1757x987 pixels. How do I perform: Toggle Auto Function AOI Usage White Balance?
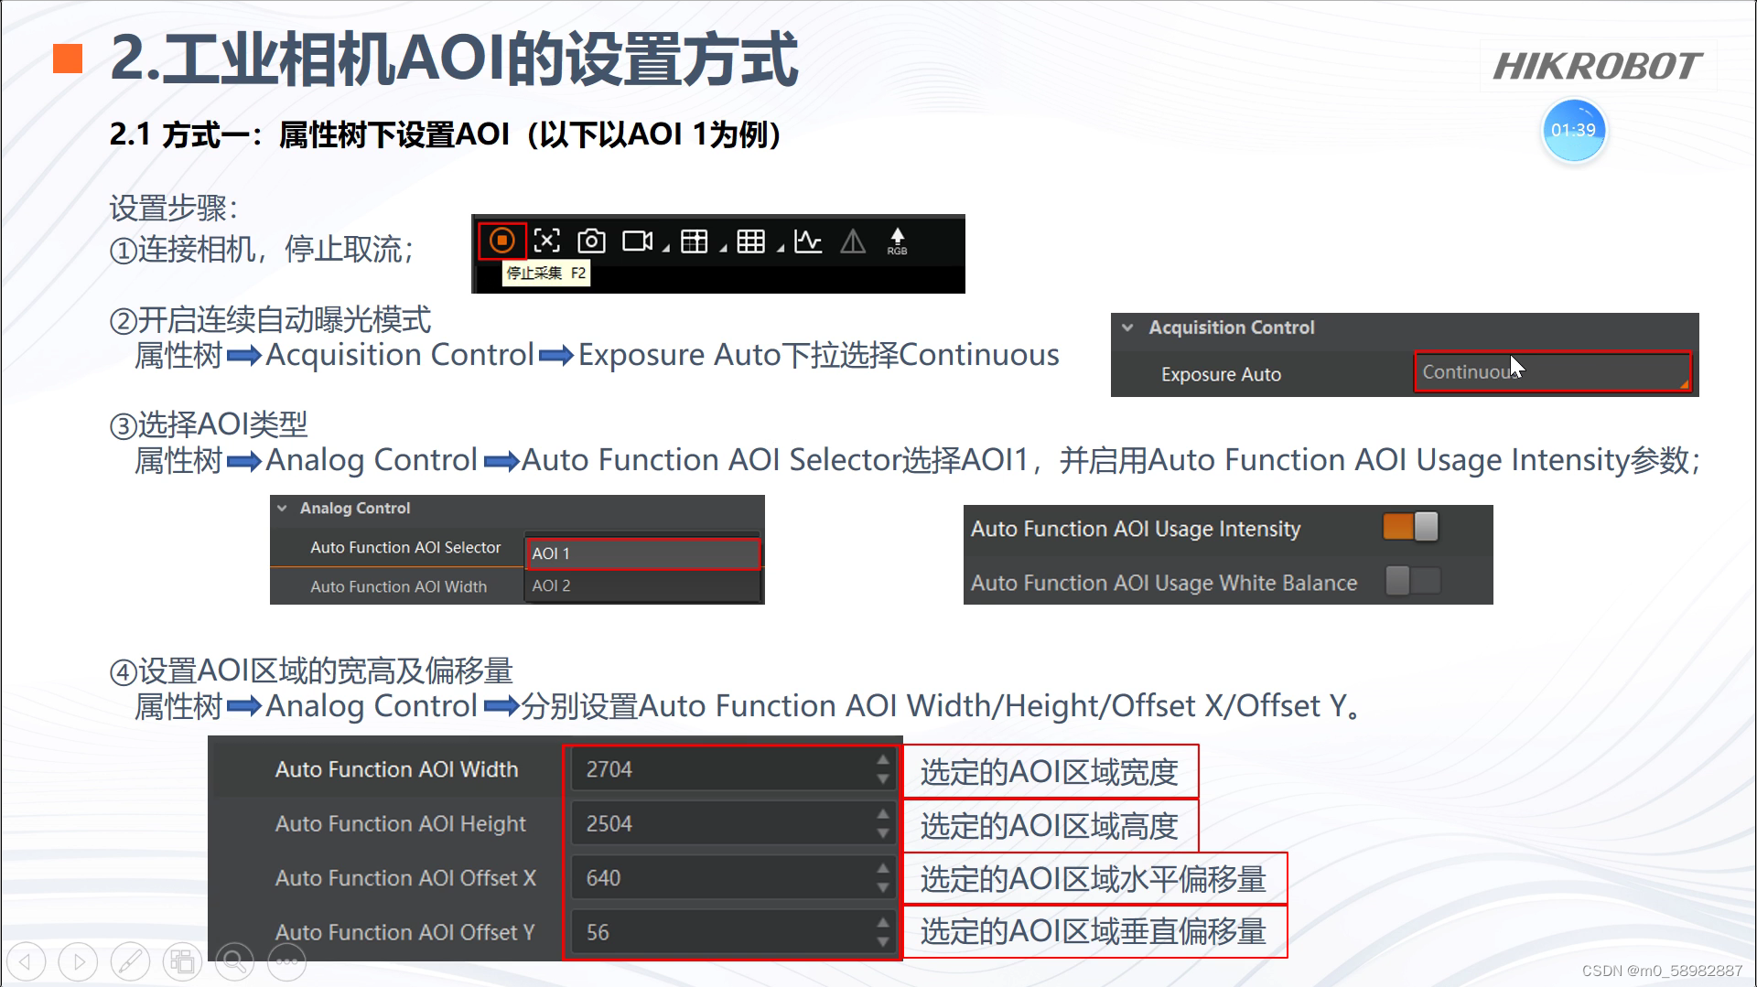click(x=1409, y=581)
